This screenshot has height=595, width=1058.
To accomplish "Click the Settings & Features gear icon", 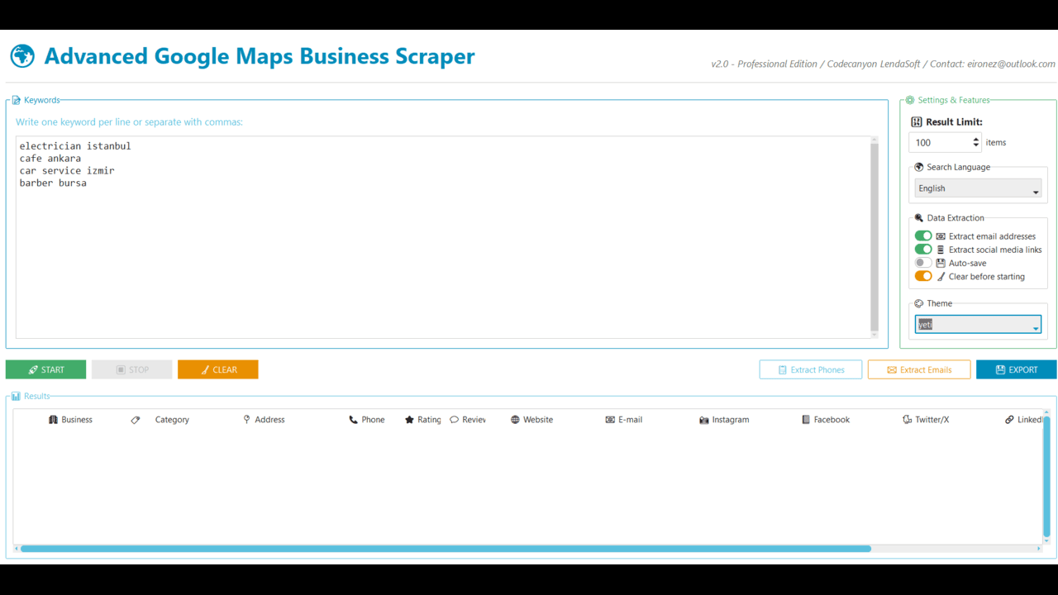I will [910, 100].
